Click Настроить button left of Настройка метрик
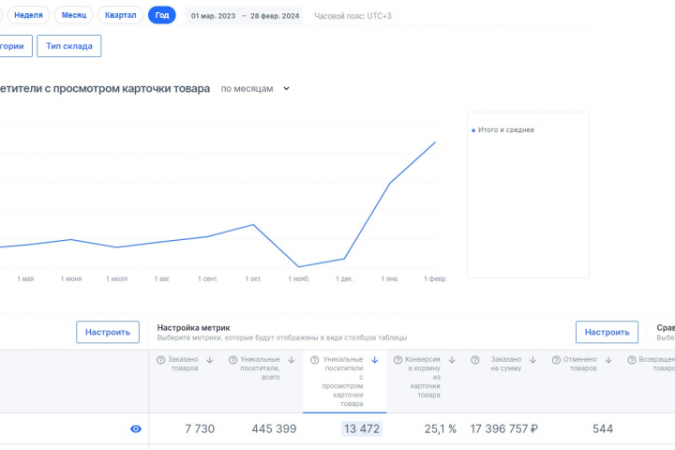Viewport: 675px width, 450px height. click(108, 332)
